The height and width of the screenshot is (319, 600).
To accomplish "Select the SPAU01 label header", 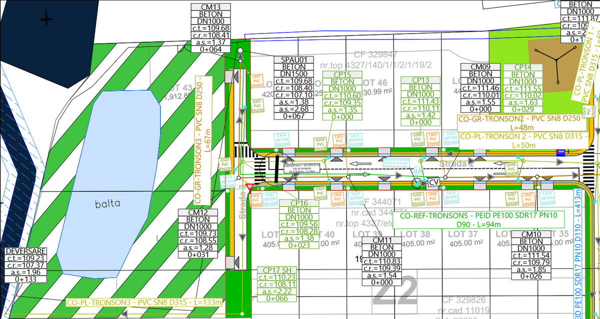I will coord(294,60).
